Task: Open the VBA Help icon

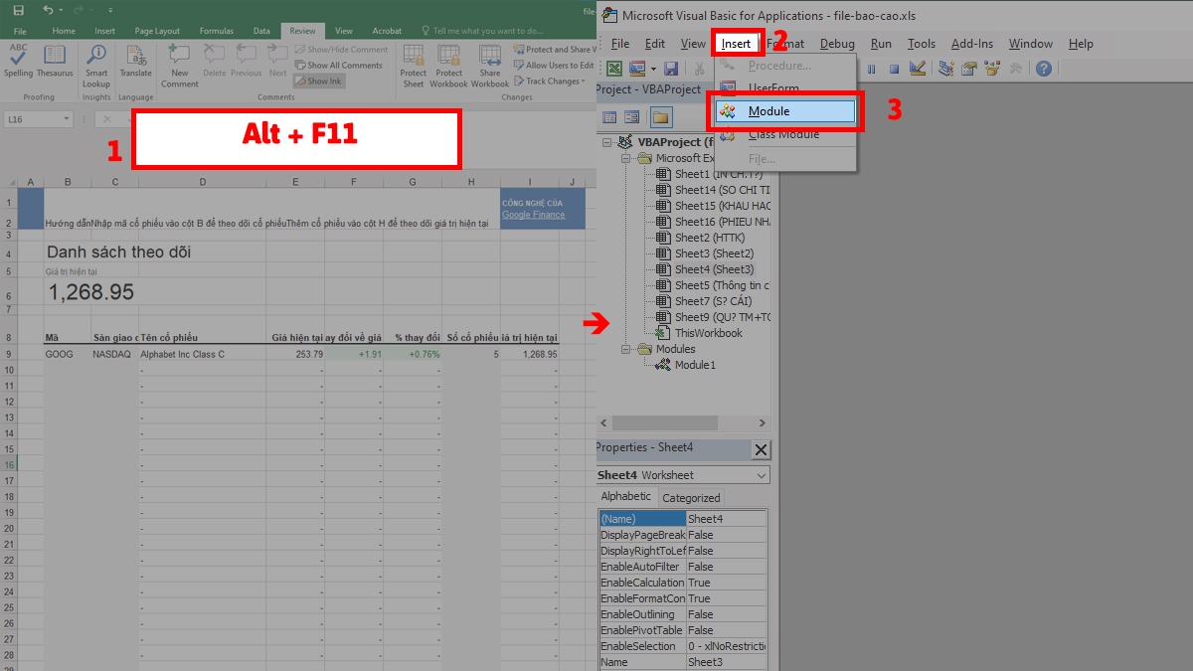Action: (x=1044, y=68)
